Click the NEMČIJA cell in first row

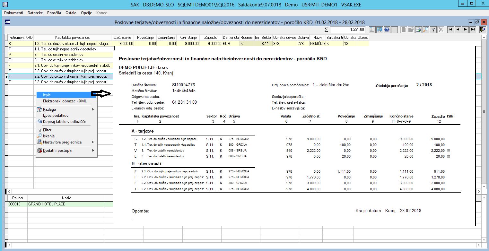(x=318, y=44)
